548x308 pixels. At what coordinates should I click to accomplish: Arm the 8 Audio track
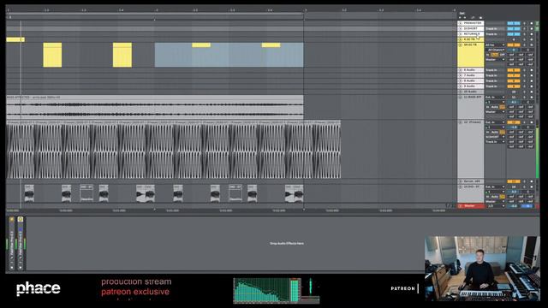532,81
